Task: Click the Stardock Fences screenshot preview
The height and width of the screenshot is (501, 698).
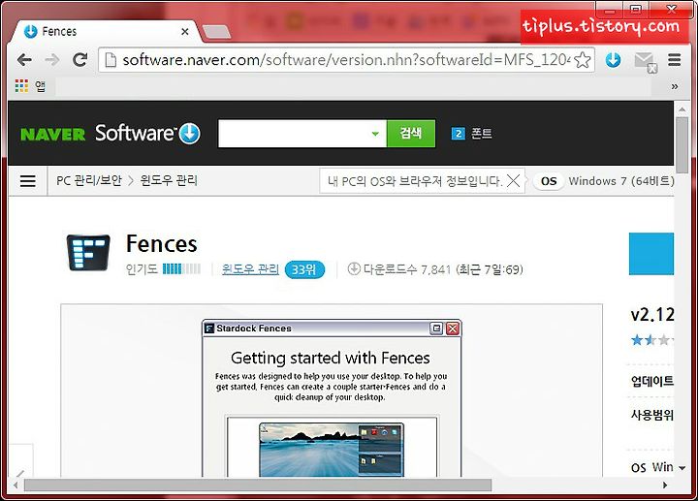Action: [332, 398]
